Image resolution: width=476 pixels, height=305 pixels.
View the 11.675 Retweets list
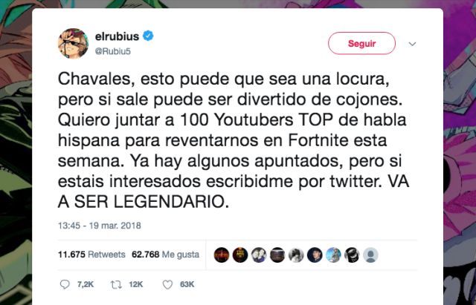click(91, 255)
